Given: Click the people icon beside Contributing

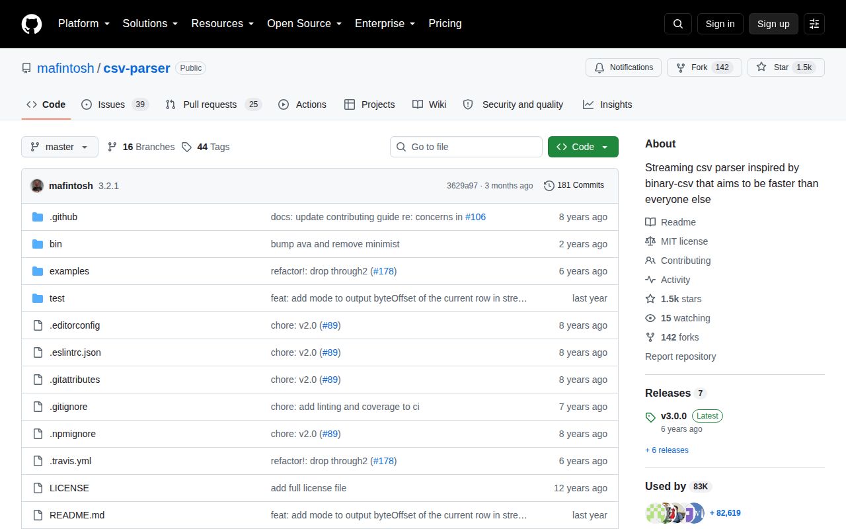Looking at the screenshot, I should pos(650,261).
